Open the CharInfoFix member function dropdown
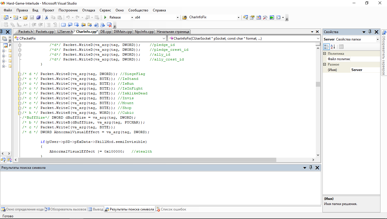Viewport: 387px width, 219px height. click(318, 38)
